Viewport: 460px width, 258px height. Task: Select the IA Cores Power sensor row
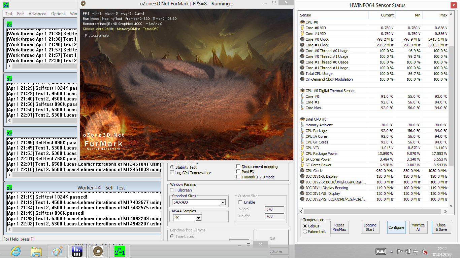coord(374,159)
